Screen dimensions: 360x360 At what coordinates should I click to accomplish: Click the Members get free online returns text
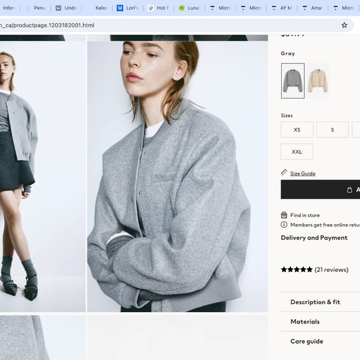325,225
